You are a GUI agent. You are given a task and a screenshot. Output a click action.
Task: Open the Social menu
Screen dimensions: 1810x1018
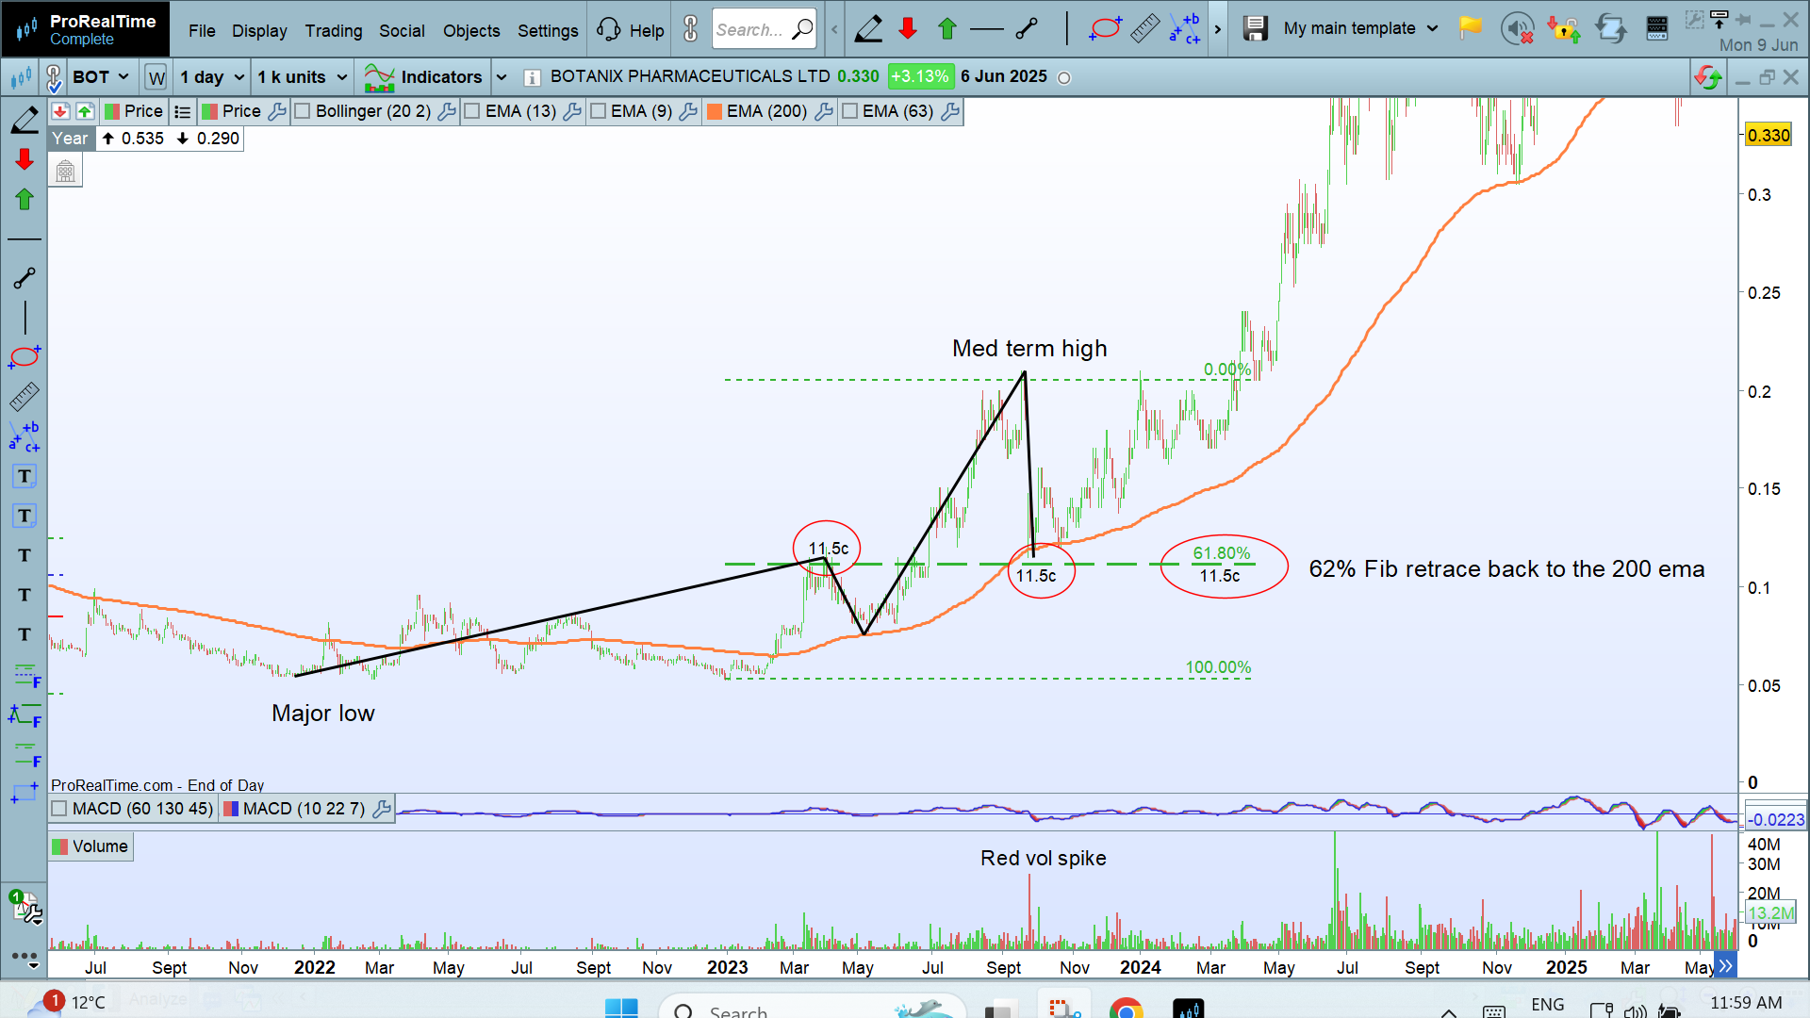[x=402, y=30]
